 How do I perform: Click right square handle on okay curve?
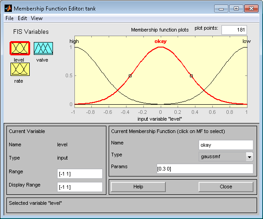point(191,76)
